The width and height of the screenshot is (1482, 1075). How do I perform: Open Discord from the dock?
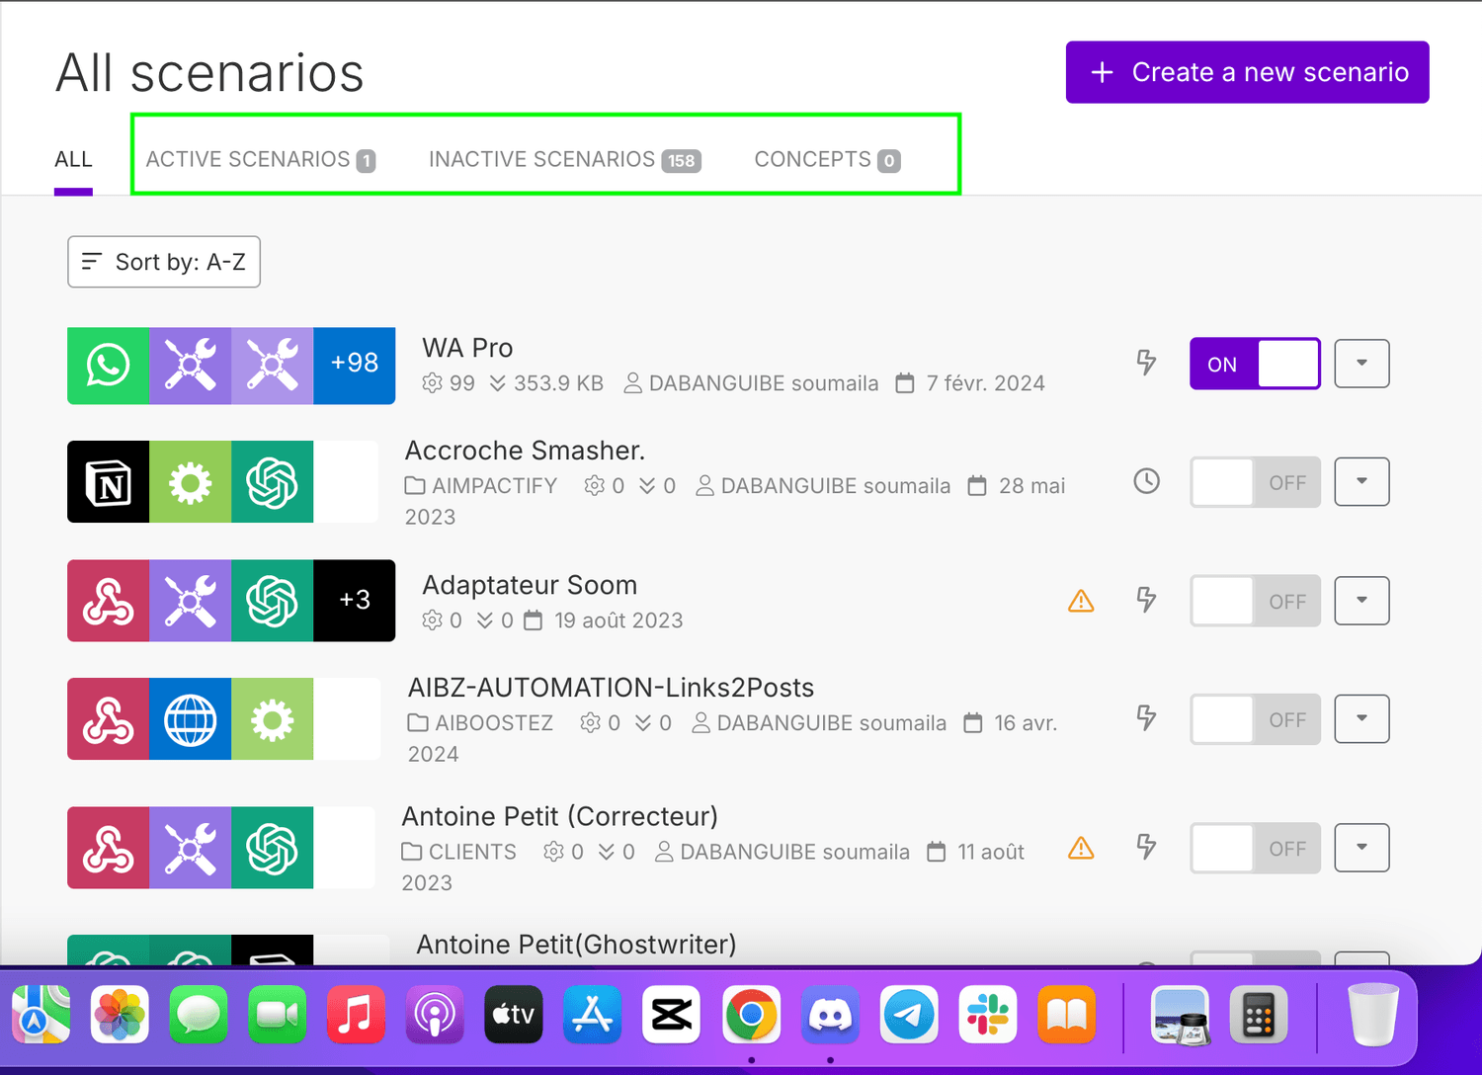(830, 1015)
